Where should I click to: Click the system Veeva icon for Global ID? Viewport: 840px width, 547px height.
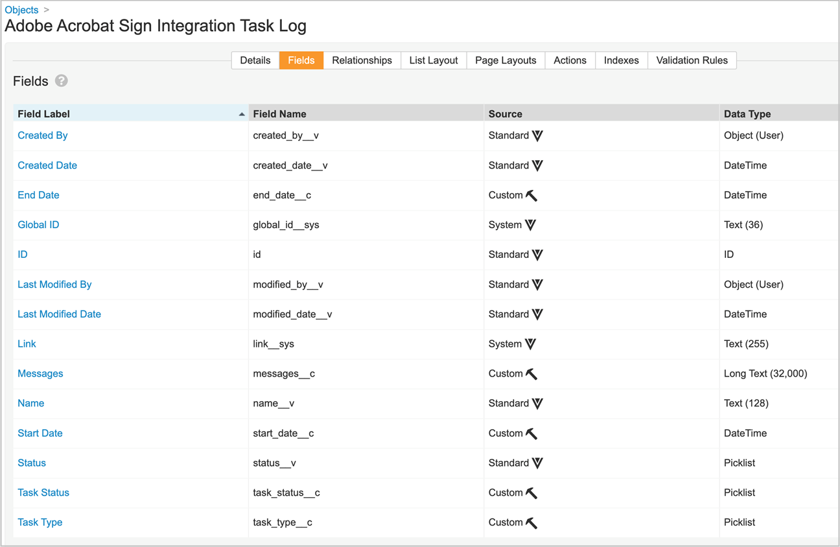(x=530, y=225)
